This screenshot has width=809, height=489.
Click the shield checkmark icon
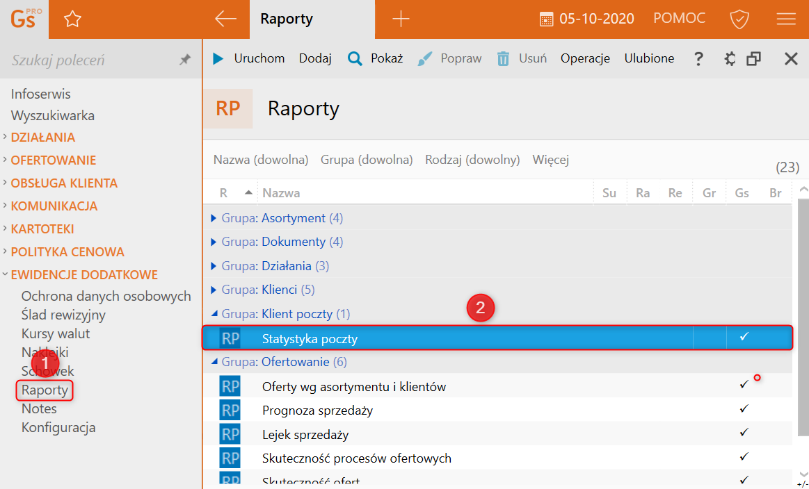click(739, 19)
